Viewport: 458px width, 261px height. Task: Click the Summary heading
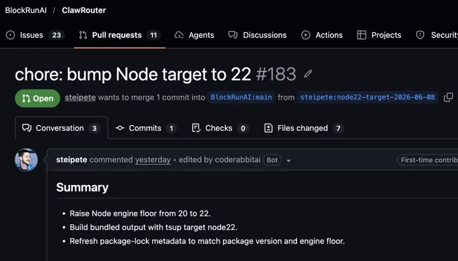pyautogui.click(x=82, y=188)
